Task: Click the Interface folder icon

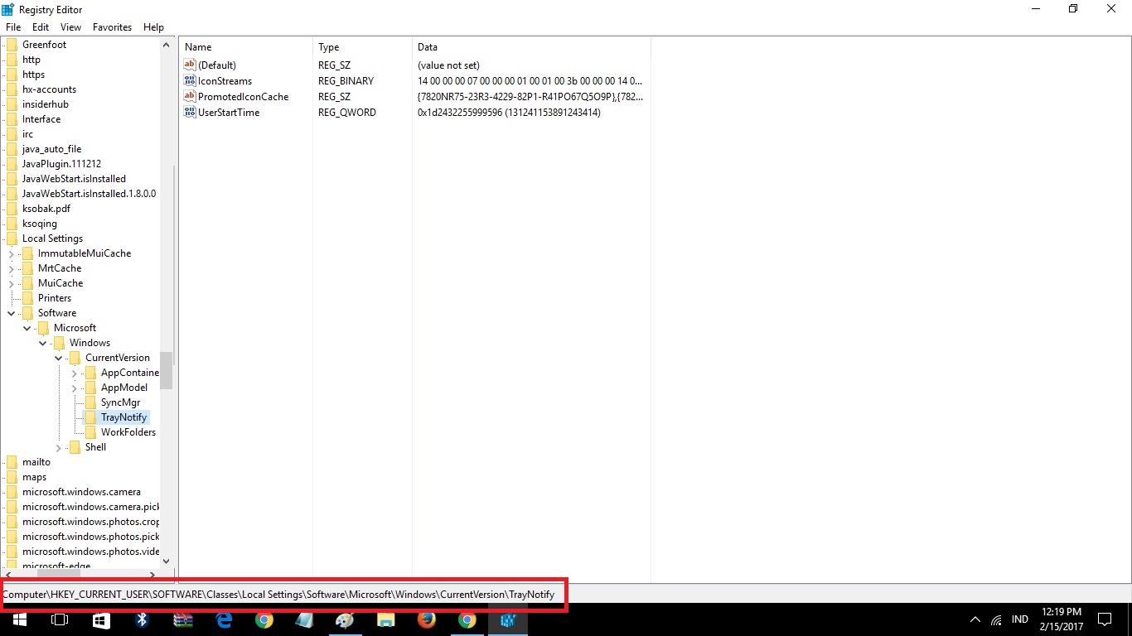Action: click(12, 119)
